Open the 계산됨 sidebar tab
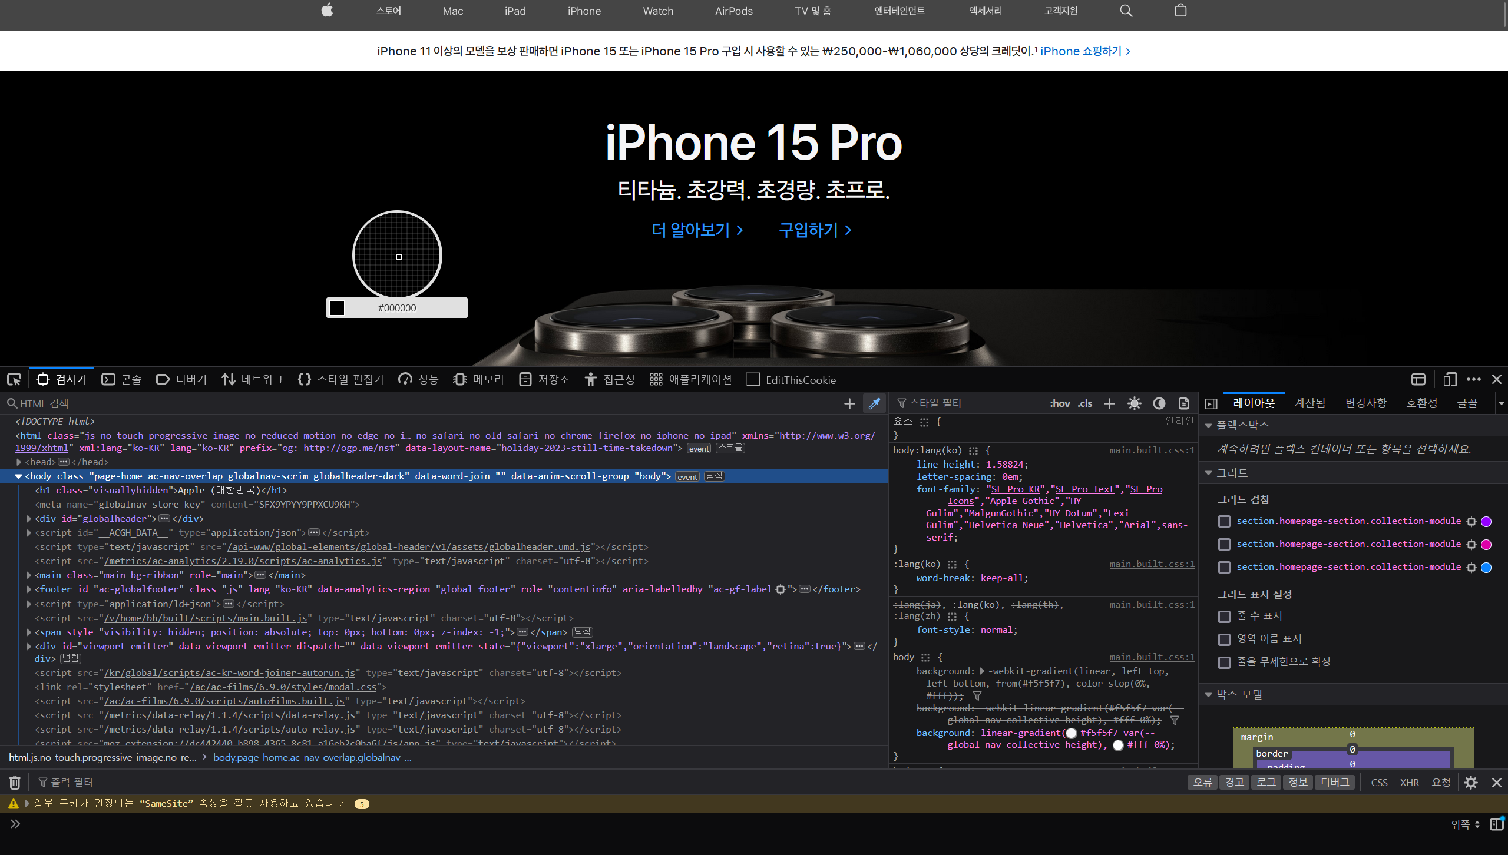The height and width of the screenshot is (855, 1508). 1309,403
